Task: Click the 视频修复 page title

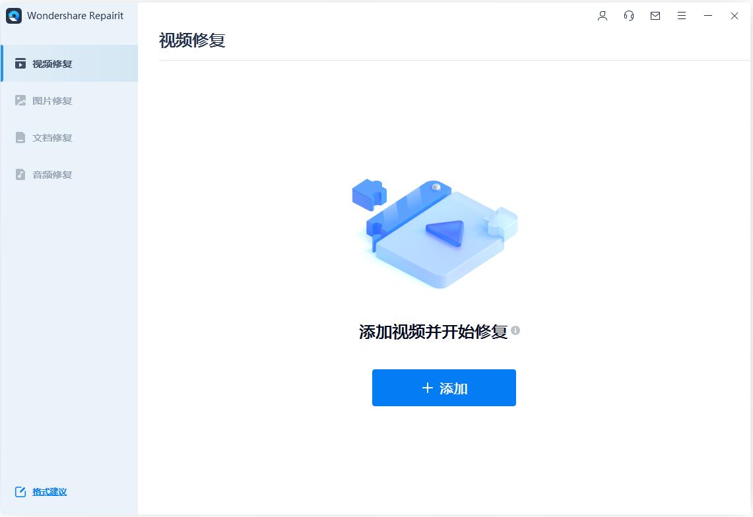Action: coord(192,40)
